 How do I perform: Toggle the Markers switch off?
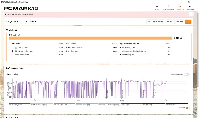tap(188, 108)
